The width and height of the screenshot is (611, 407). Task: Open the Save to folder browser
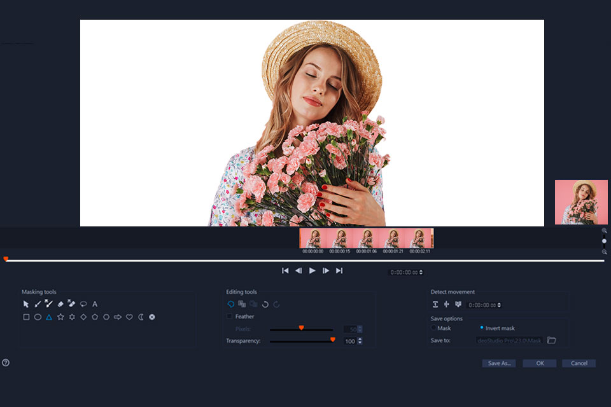[552, 340]
